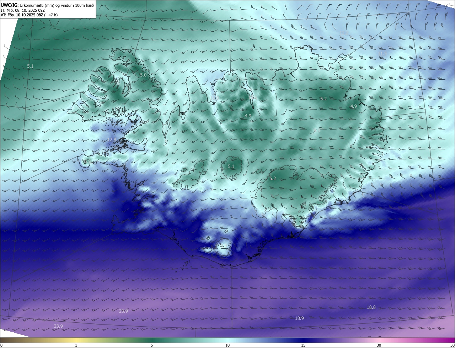Click the 11.5 value over the northeast ocean
This screenshot has width=455, height=348.
[382, 53]
